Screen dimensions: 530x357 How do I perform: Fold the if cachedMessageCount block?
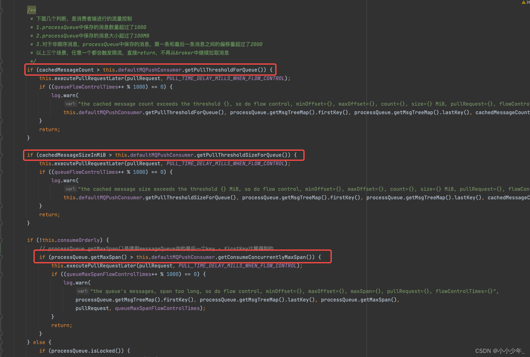point(1,70)
